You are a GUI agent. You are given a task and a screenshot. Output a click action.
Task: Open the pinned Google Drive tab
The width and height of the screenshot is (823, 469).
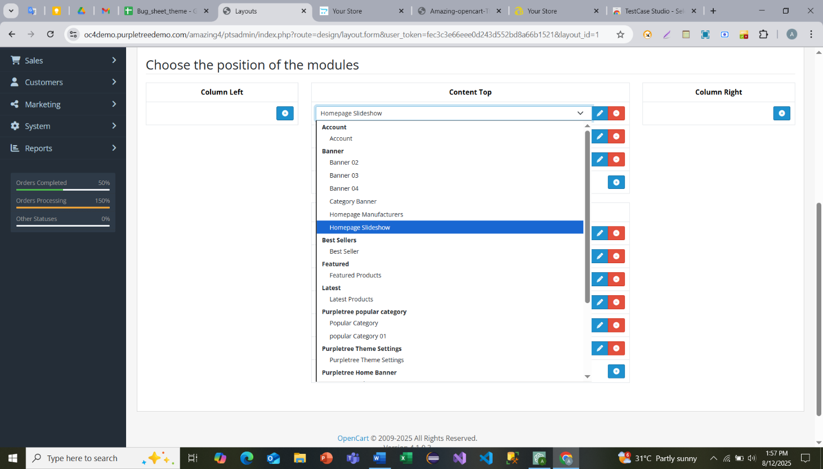[x=81, y=11]
